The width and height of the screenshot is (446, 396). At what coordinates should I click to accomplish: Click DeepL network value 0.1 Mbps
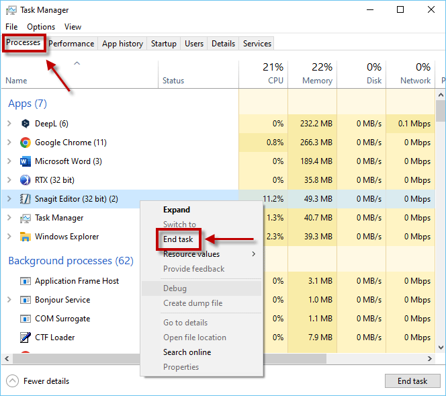tap(414, 124)
